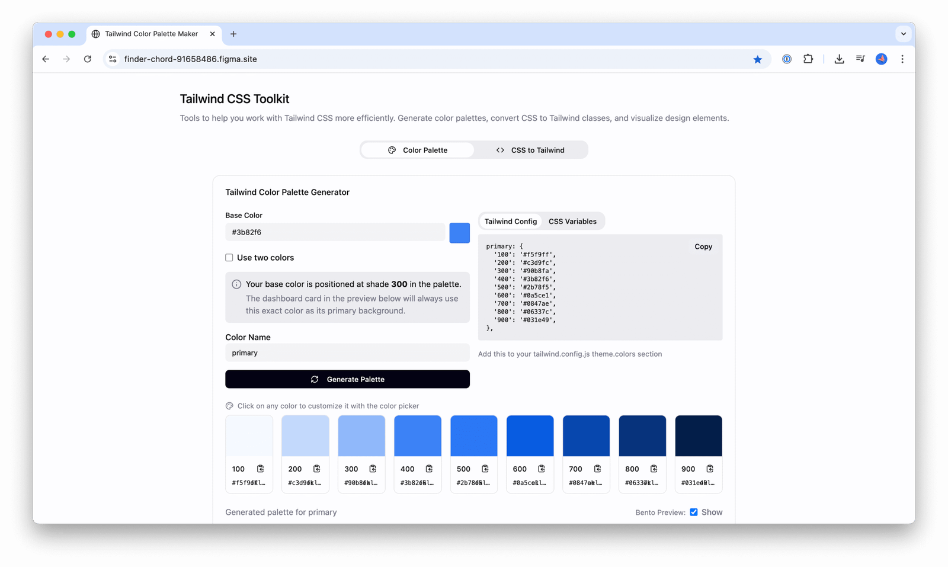Viewport: 948px width, 567px height.
Task: Customize the shade 800 color swatch
Action: 642,436
